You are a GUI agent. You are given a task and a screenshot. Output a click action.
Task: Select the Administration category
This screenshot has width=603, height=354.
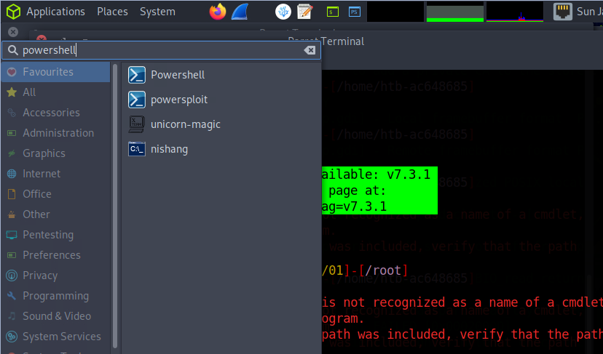tap(56, 133)
